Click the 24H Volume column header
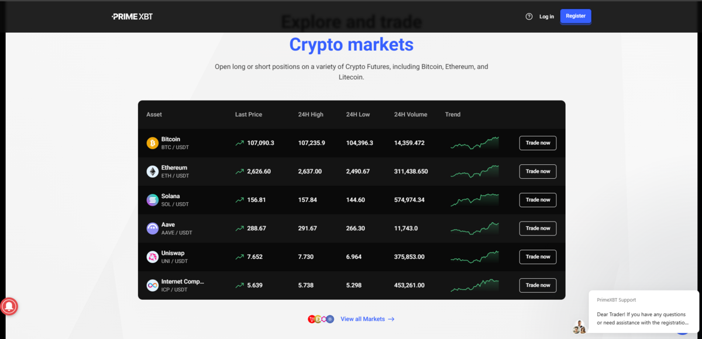The width and height of the screenshot is (702, 339). point(410,115)
